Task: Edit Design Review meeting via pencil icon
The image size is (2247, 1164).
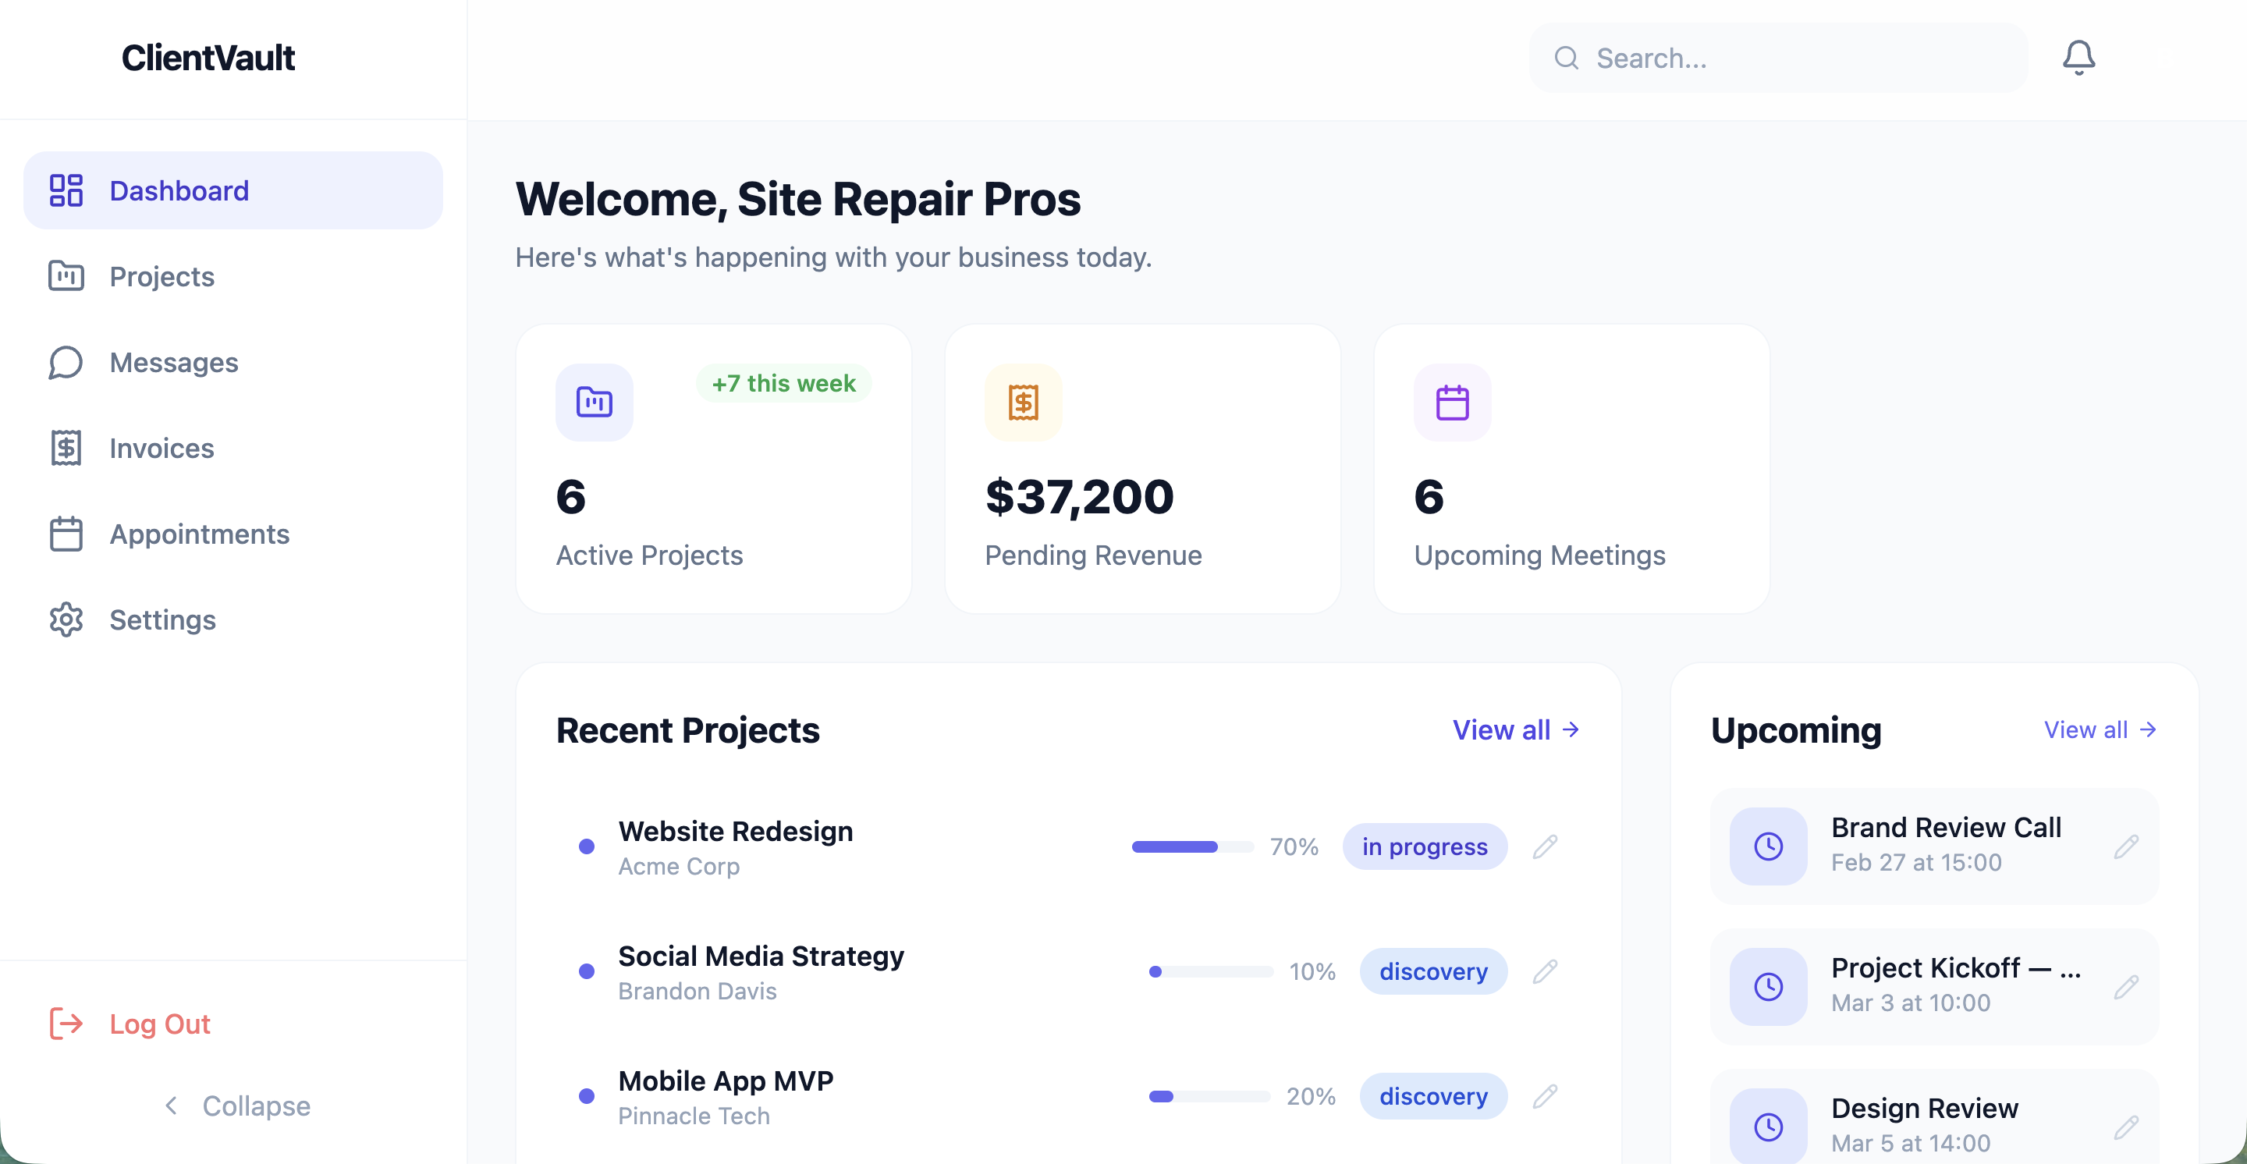Action: 2126,1127
